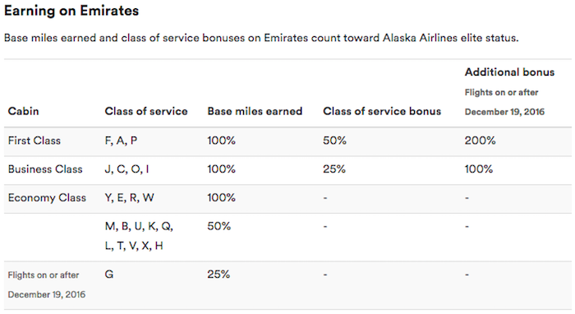This screenshot has height=314, width=575.
Task: Click the 200% additional bonus value
Action: pyautogui.click(x=480, y=141)
